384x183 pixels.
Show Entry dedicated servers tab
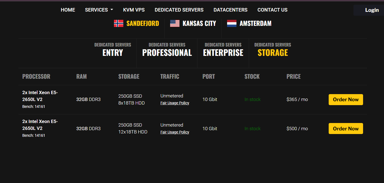113,50
